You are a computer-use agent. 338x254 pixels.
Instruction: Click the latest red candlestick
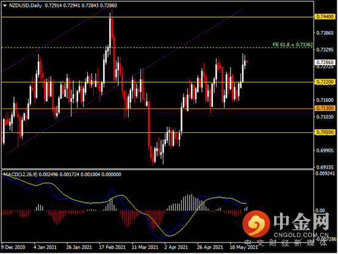click(247, 62)
